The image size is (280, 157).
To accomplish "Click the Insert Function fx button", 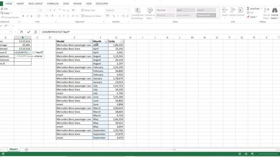I will 35,32.
